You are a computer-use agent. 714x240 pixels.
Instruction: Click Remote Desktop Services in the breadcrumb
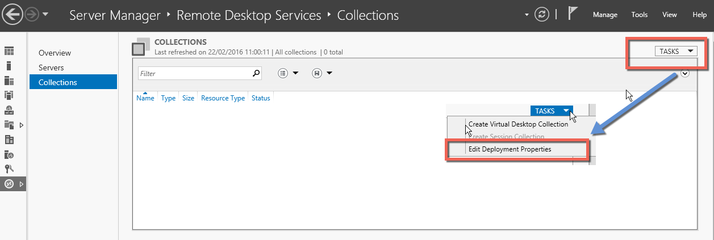pos(249,15)
